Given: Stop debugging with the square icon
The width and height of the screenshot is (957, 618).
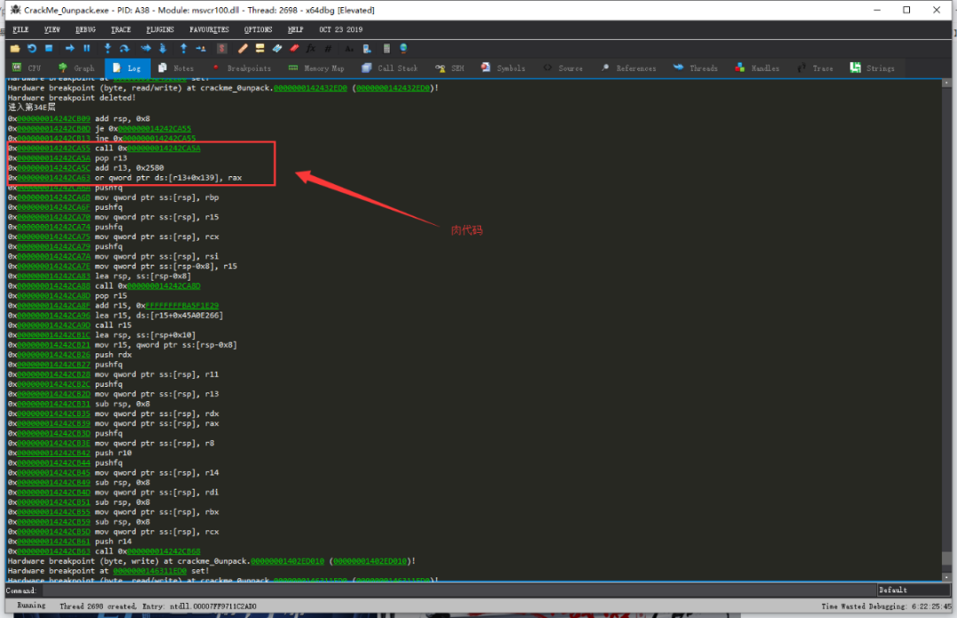Looking at the screenshot, I should coord(49,48).
